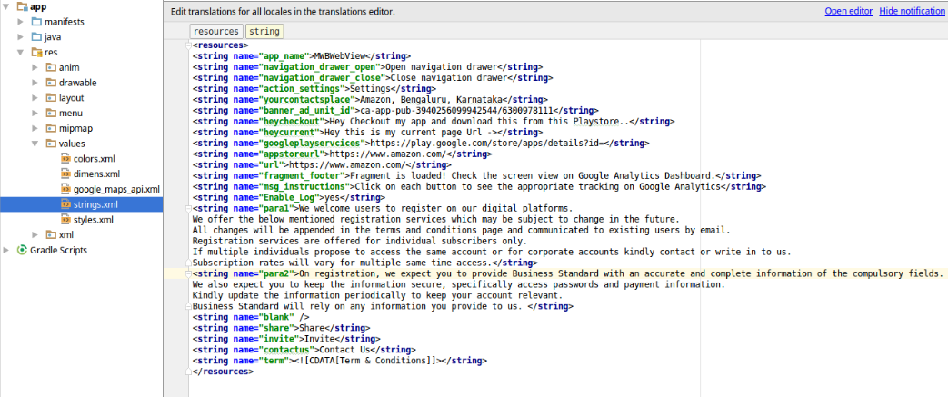
Task: Collapse the values folder
Action: click(36, 144)
